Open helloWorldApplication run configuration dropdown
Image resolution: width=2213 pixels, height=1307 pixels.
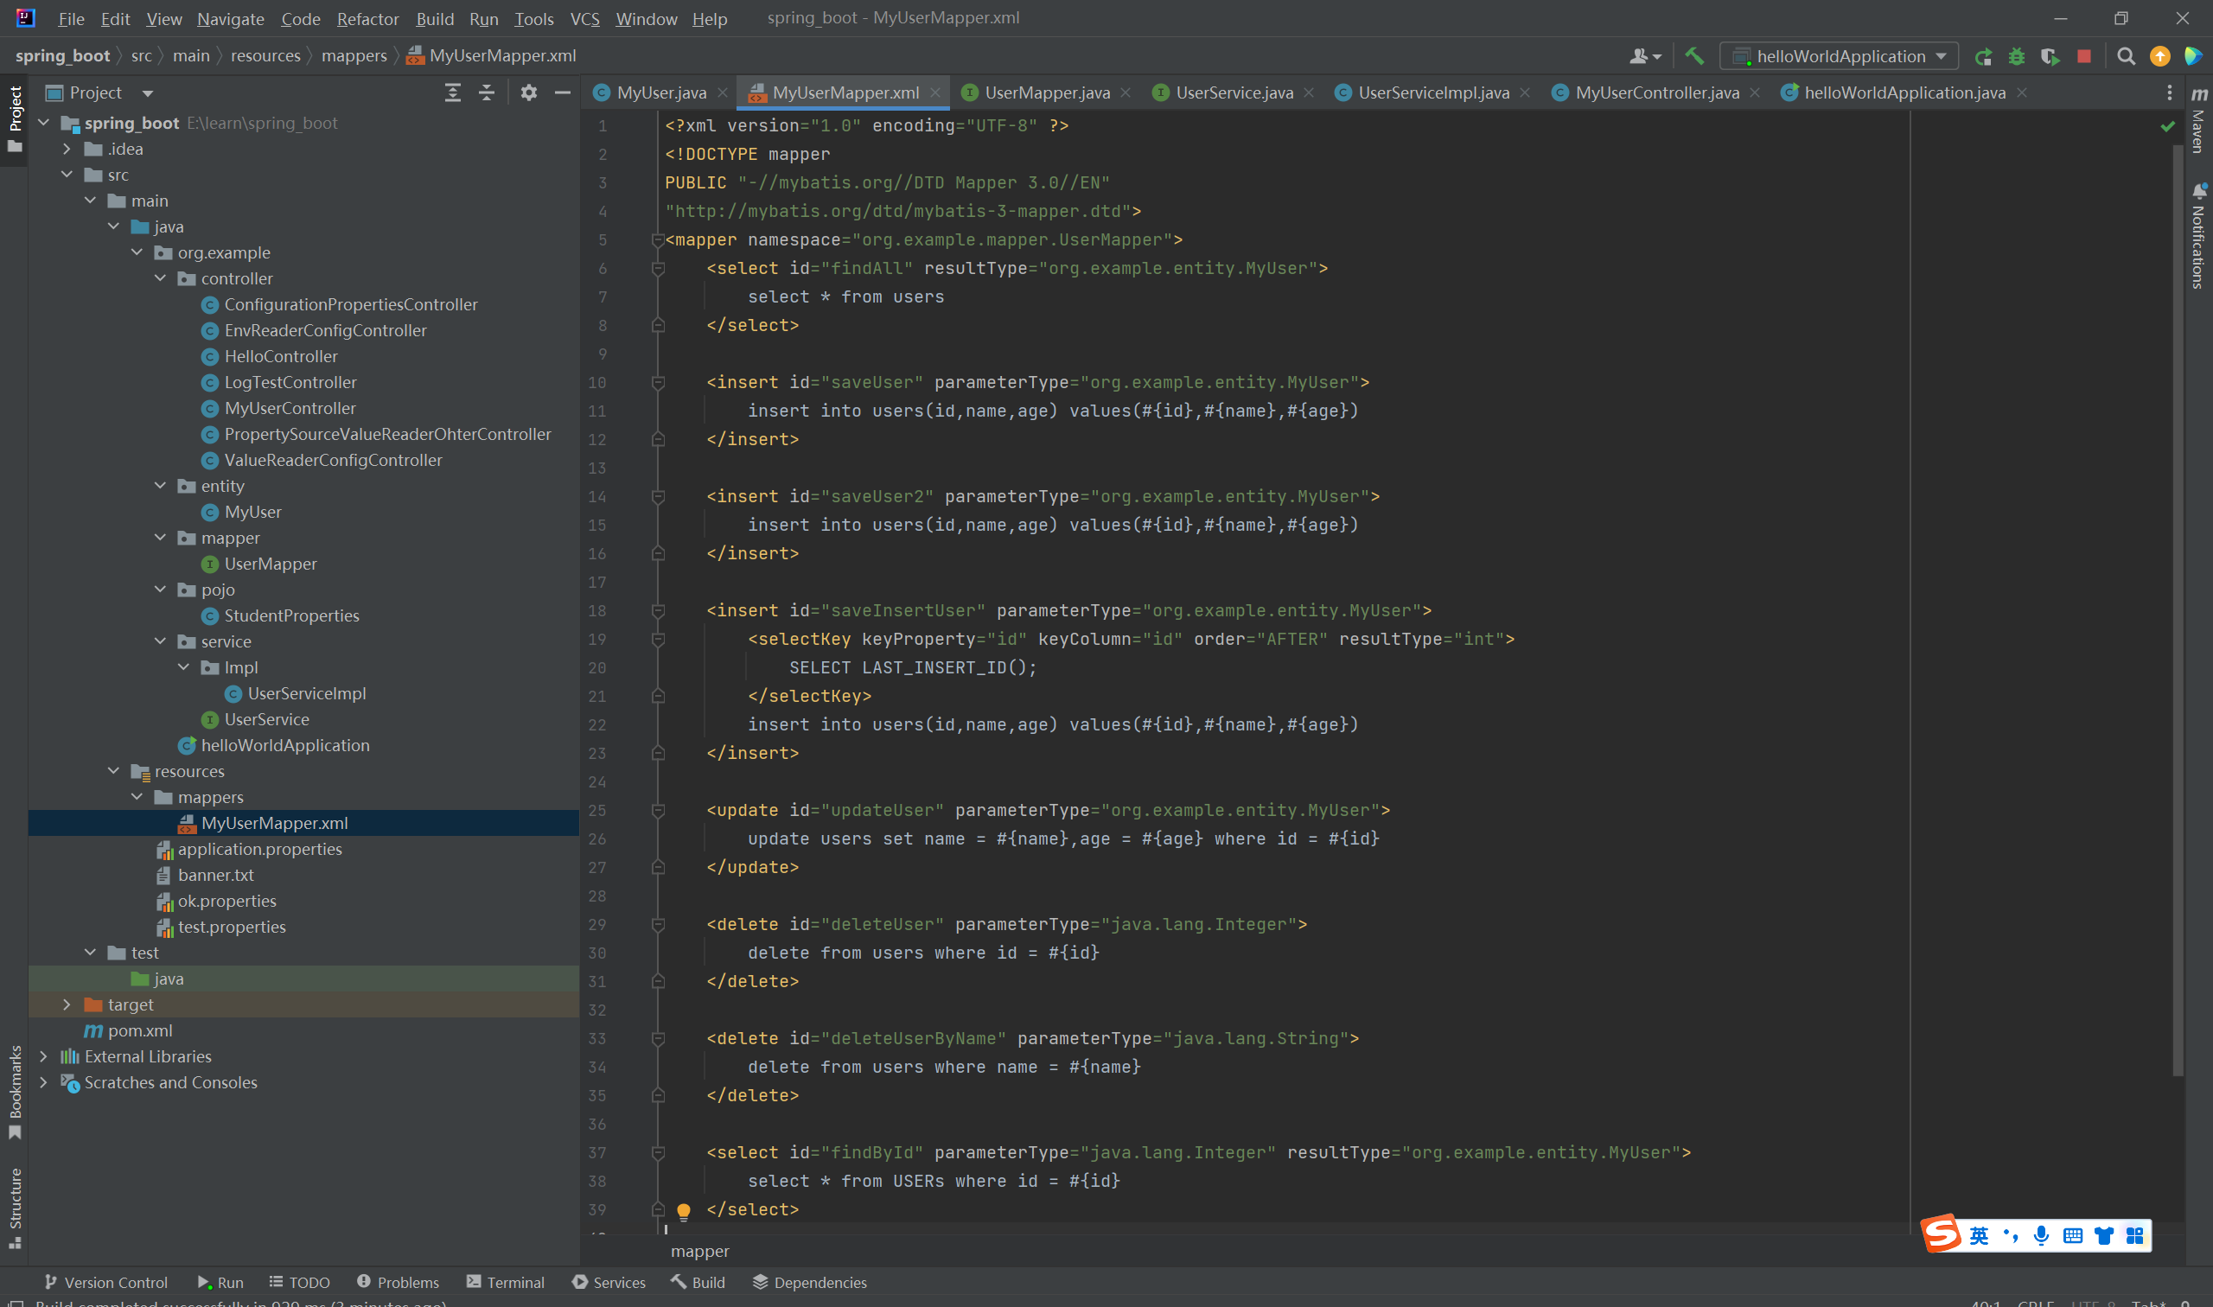[x=1839, y=56]
